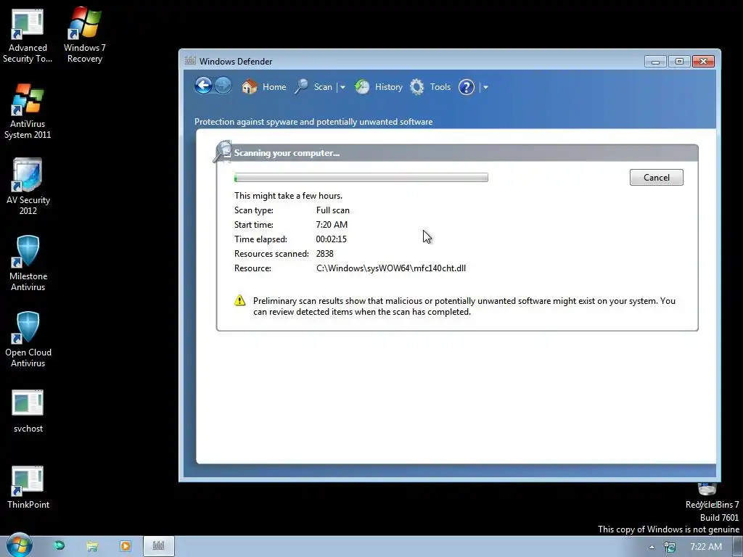Click the 'Full scan' scan type value
This screenshot has height=557, width=743.
(332, 210)
